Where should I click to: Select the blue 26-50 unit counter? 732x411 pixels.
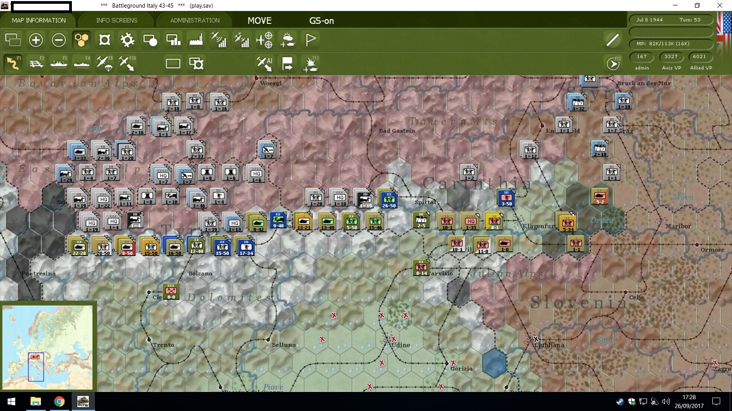(389, 200)
